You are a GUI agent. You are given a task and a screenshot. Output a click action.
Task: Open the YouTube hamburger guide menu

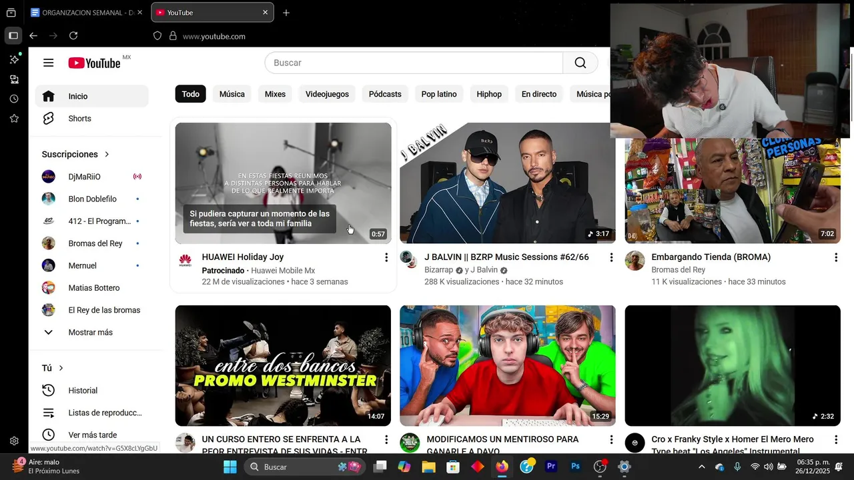[48, 63]
